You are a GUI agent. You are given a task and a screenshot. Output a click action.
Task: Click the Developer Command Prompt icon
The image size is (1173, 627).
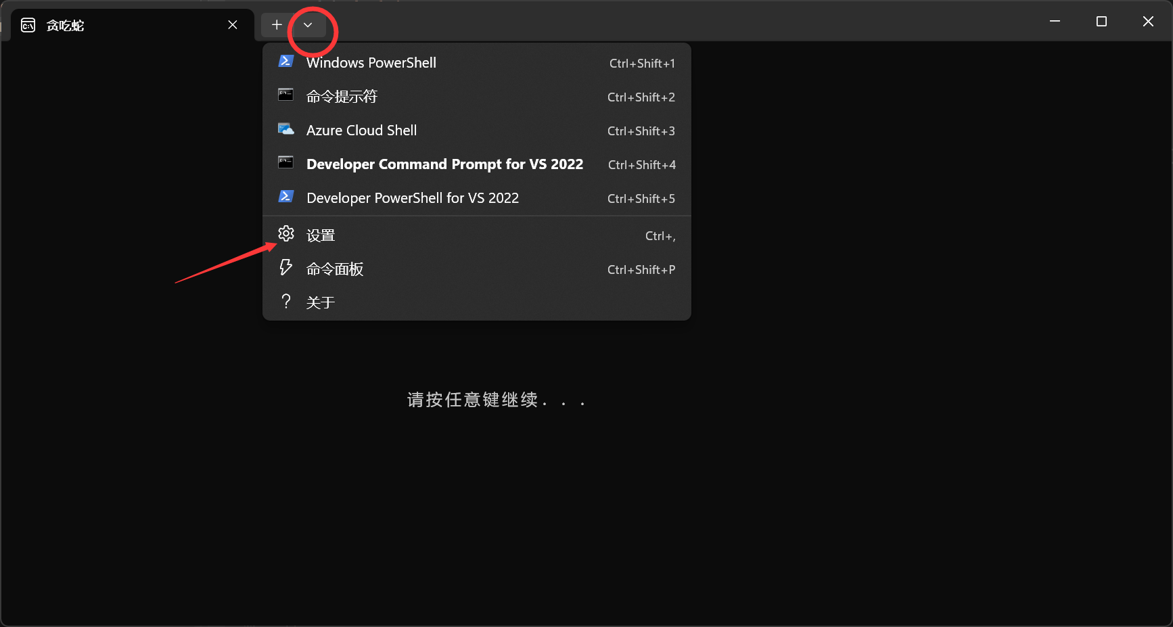[x=285, y=163]
